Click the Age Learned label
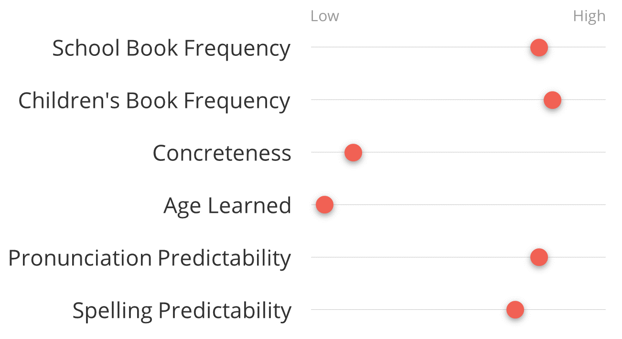This screenshot has height=339, width=622. click(227, 206)
